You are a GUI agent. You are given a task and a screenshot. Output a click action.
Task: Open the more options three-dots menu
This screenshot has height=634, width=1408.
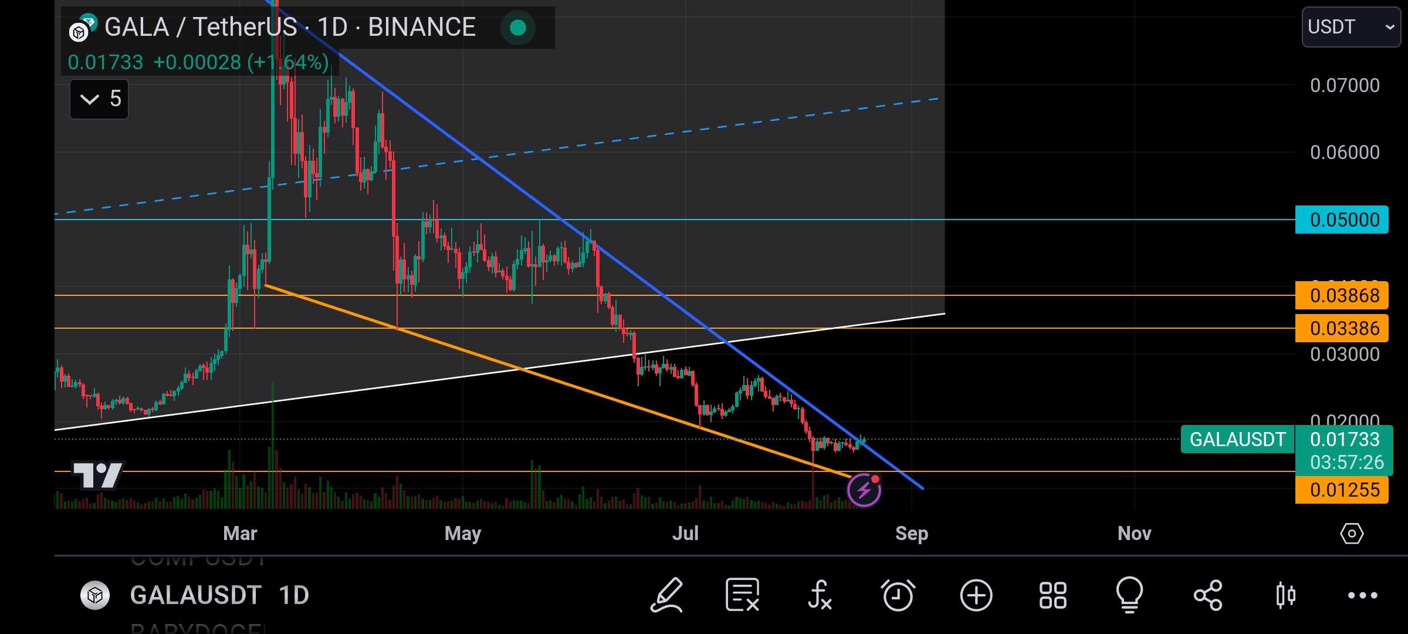coord(1363,595)
